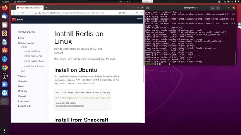Select Install on Linux in the sidebar
This screenshot has width=241, height=135.
click(32, 51)
